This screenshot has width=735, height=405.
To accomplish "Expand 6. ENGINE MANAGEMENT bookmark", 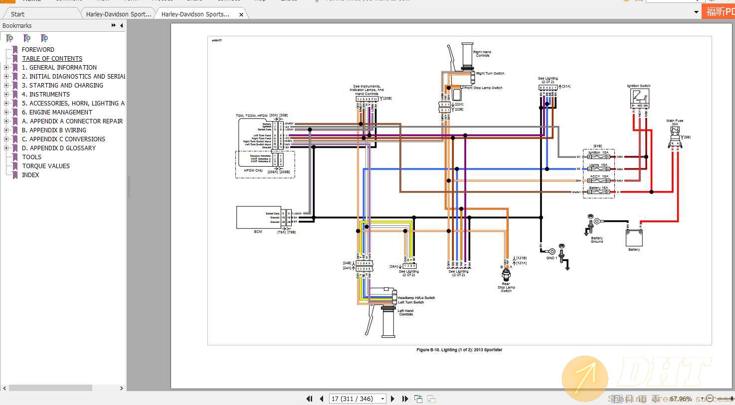I will 6,112.
